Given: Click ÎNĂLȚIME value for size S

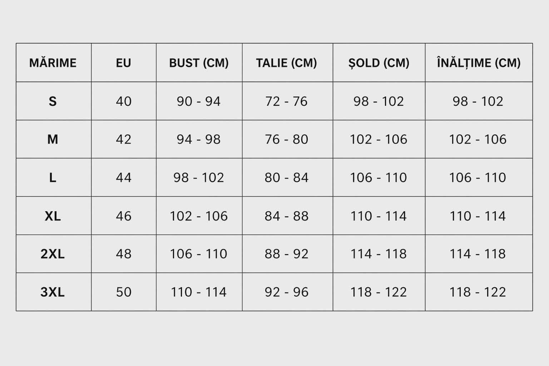Looking at the screenshot, I should (478, 102).
